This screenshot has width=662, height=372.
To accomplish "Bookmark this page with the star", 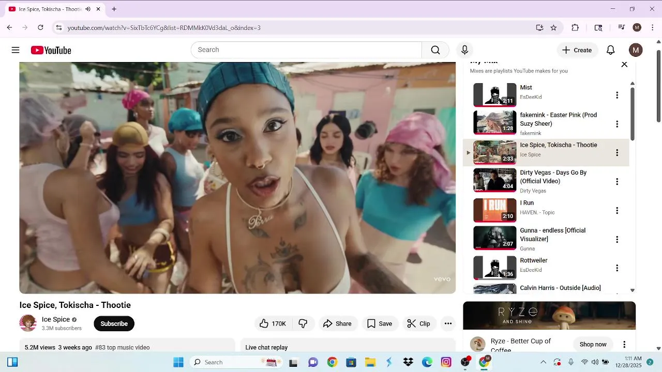I will (x=553, y=28).
